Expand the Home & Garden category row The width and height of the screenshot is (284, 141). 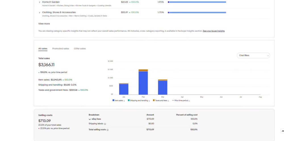pyautogui.click(x=39, y=2)
